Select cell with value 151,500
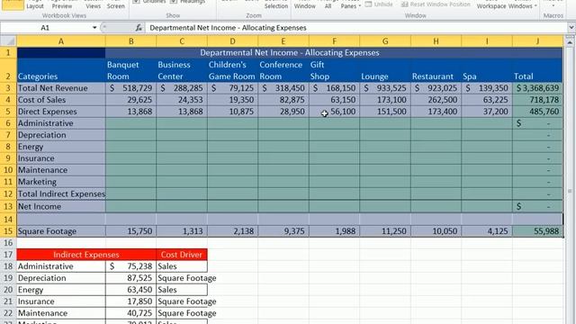 coord(385,112)
